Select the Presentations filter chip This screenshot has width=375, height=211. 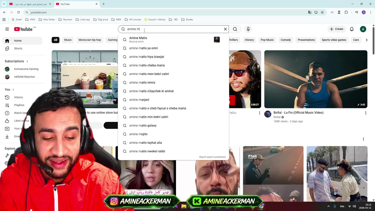pos(306,40)
